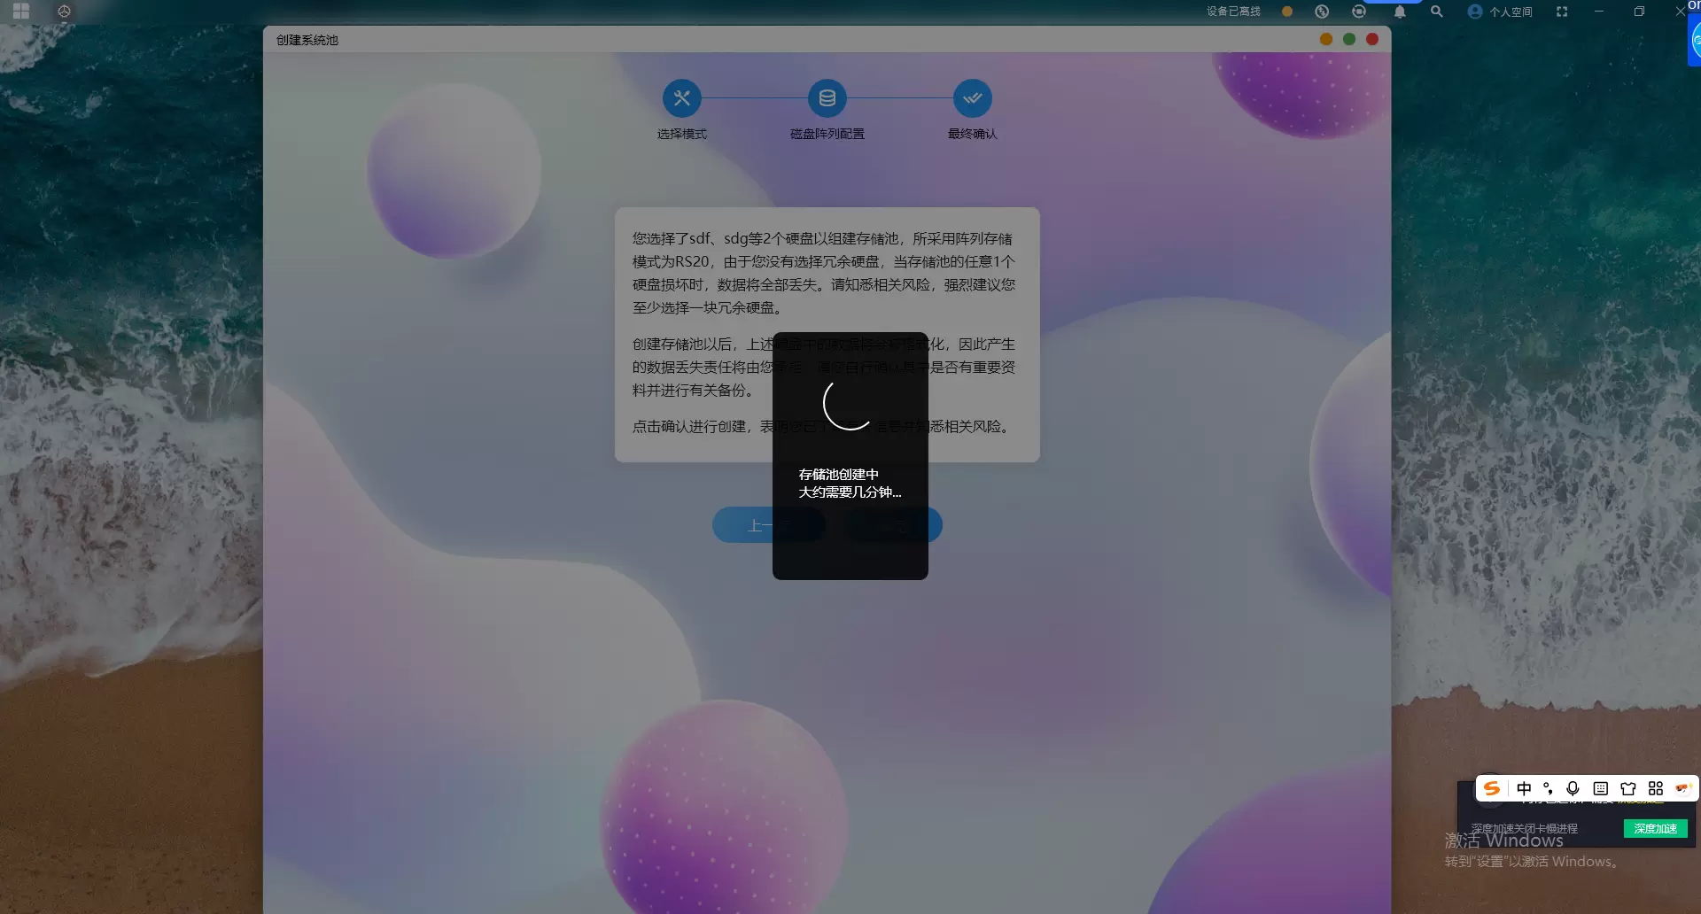This screenshot has width=1701, height=914.
Task: Click the sync refresh icon in top bar
Action: click(x=1359, y=12)
